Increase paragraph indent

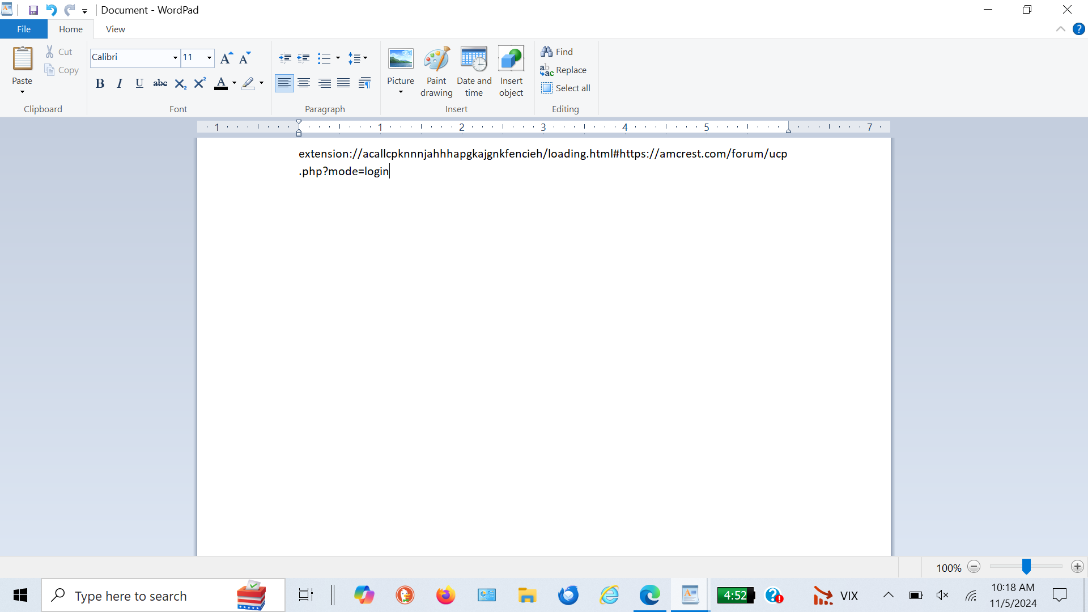point(304,58)
